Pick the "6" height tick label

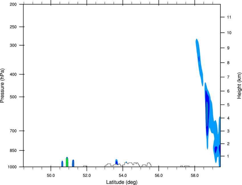[228, 91]
